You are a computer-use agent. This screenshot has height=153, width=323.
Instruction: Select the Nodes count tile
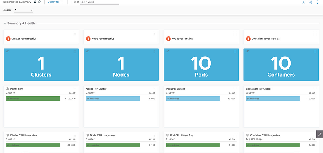pyautogui.click(x=121, y=65)
